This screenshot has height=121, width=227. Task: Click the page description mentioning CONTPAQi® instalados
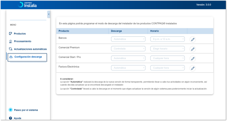[118, 24]
